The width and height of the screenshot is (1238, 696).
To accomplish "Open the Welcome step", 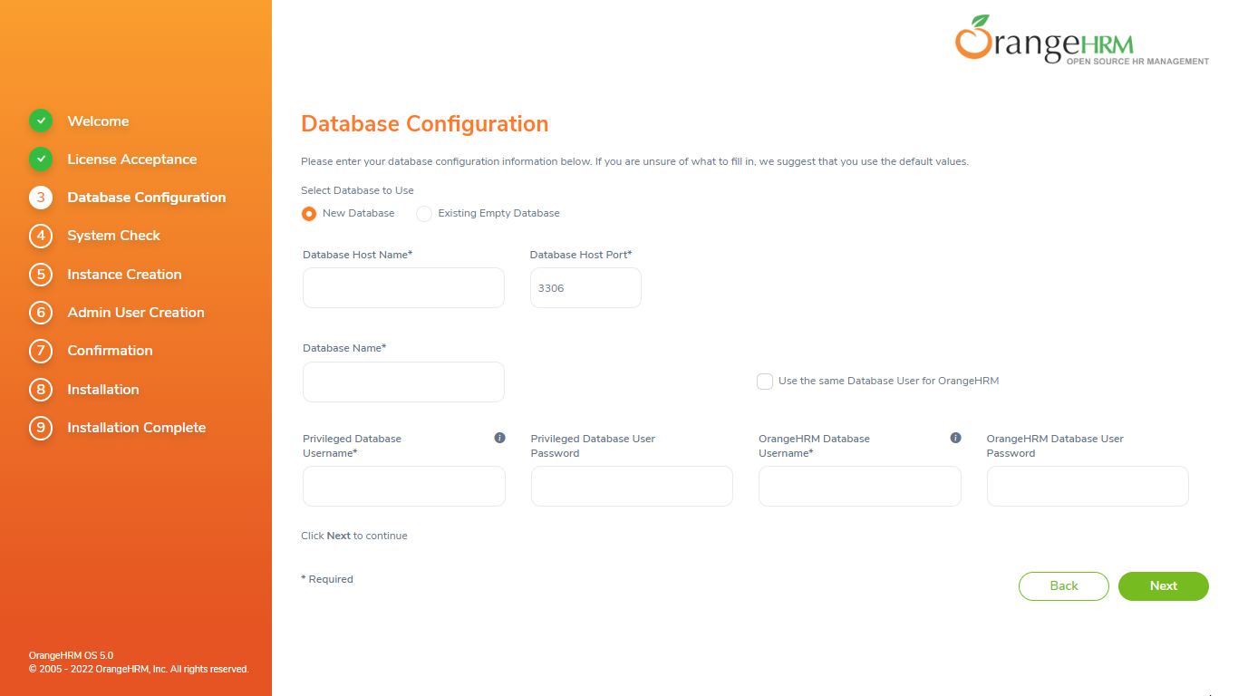I will coord(98,121).
